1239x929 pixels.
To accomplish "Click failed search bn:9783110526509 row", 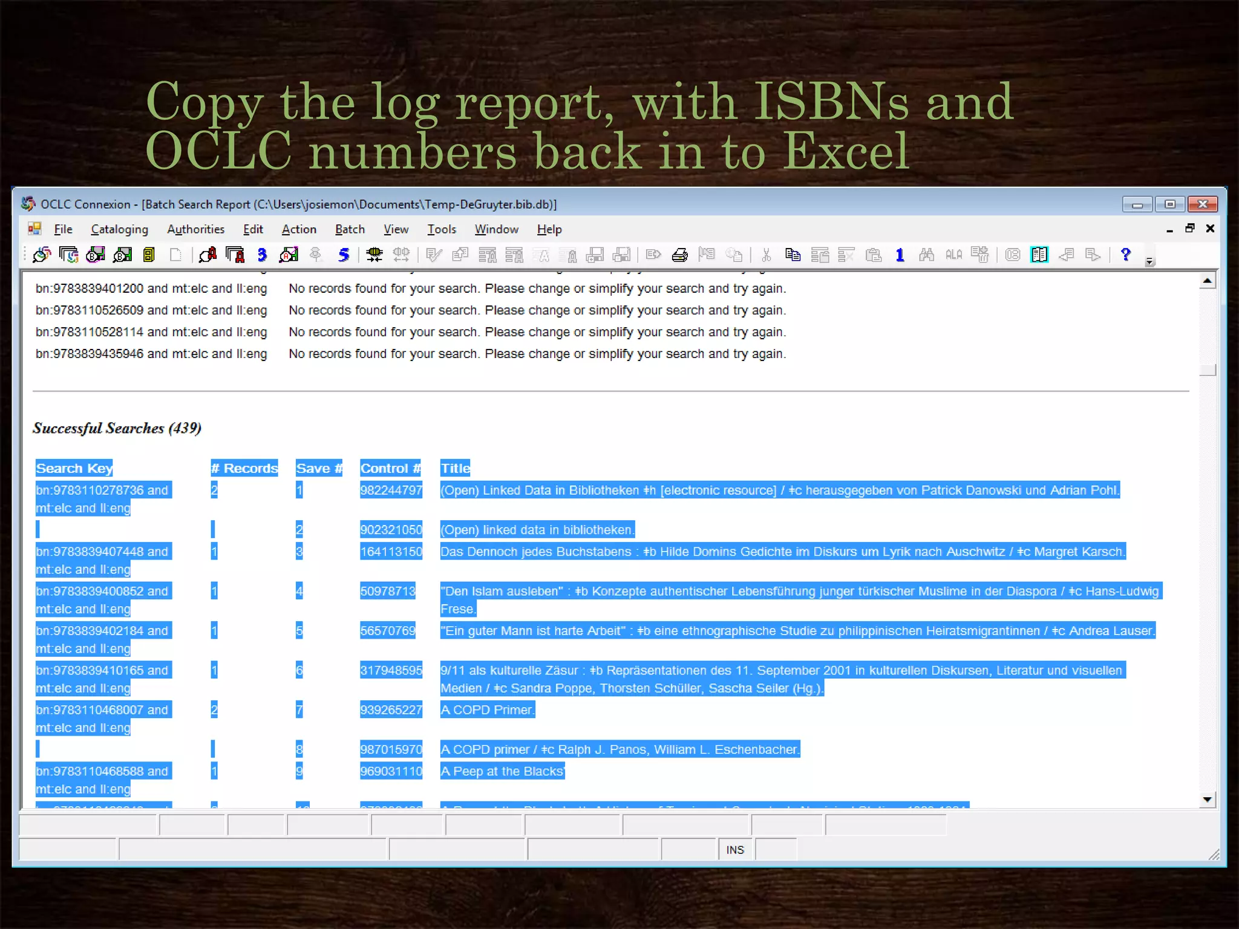I will 411,310.
